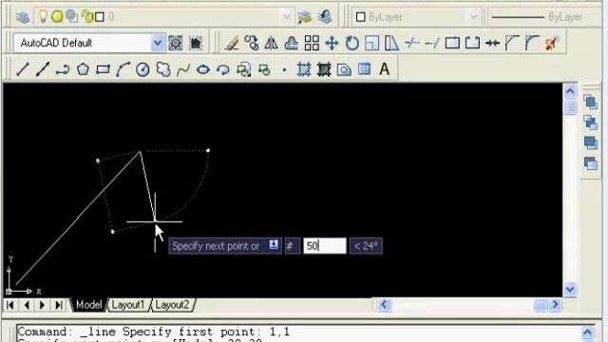The width and height of the screenshot is (608, 342).
Task: Expand dynamic prompt options down-arrow
Action: point(274,245)
